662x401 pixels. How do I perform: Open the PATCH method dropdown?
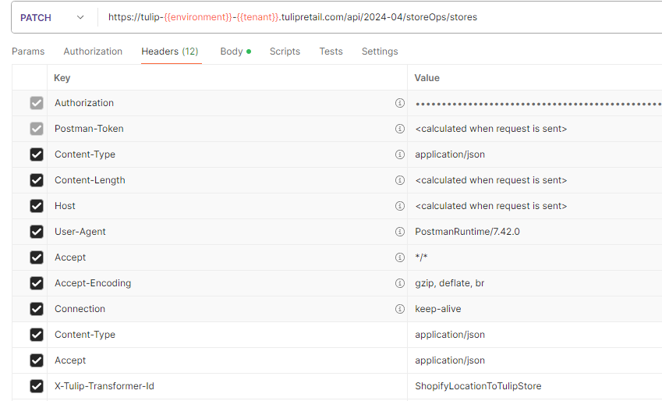pyautogui.click(x=52, y=17)
